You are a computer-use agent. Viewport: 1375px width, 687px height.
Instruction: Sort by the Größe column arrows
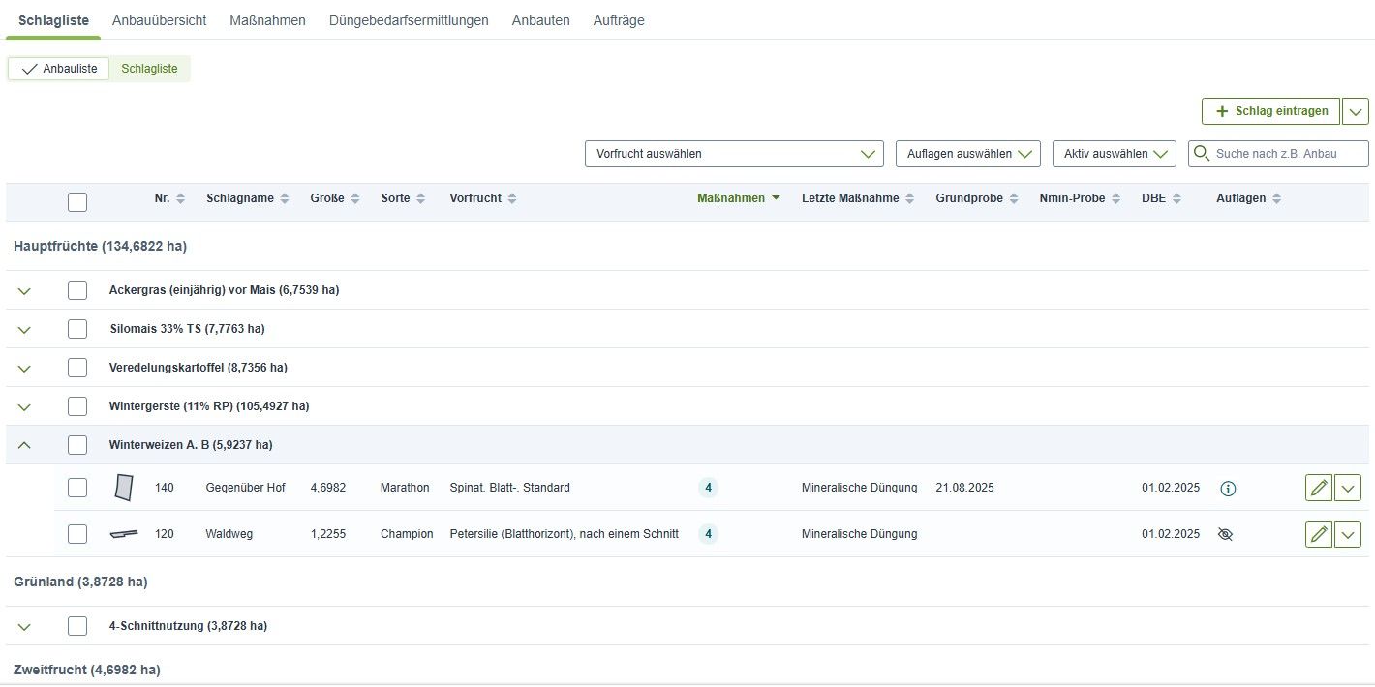355,199
